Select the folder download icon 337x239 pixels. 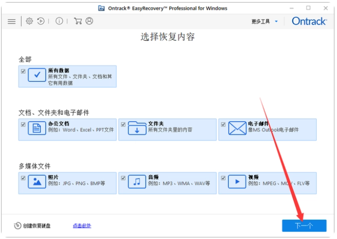click(x=137, y=128)
